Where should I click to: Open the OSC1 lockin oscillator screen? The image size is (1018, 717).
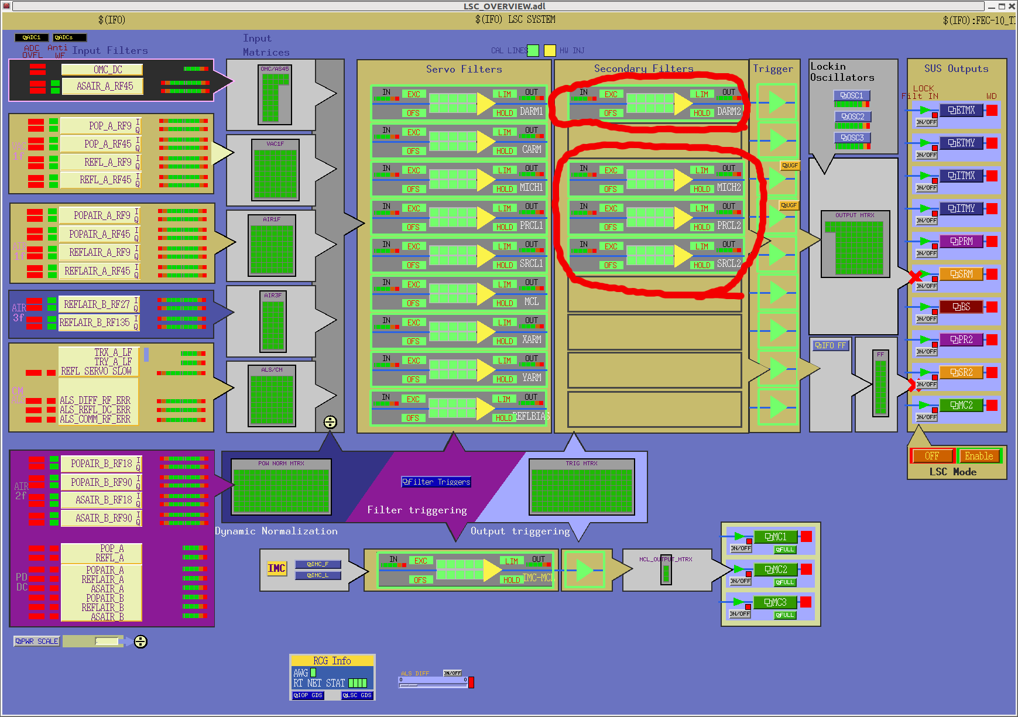coord(852,95)
